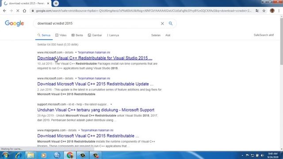Open the Chrome profile avatar
The height and width of the screenshot is (159, 283).
point(272,11)
